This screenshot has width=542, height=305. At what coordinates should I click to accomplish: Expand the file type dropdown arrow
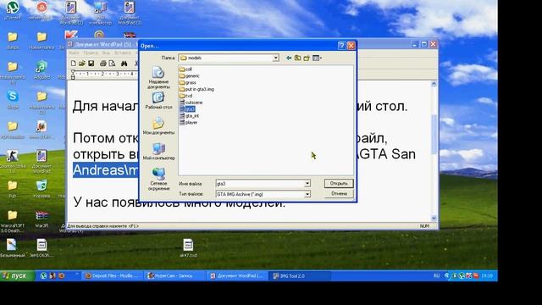tap(307, 194)
